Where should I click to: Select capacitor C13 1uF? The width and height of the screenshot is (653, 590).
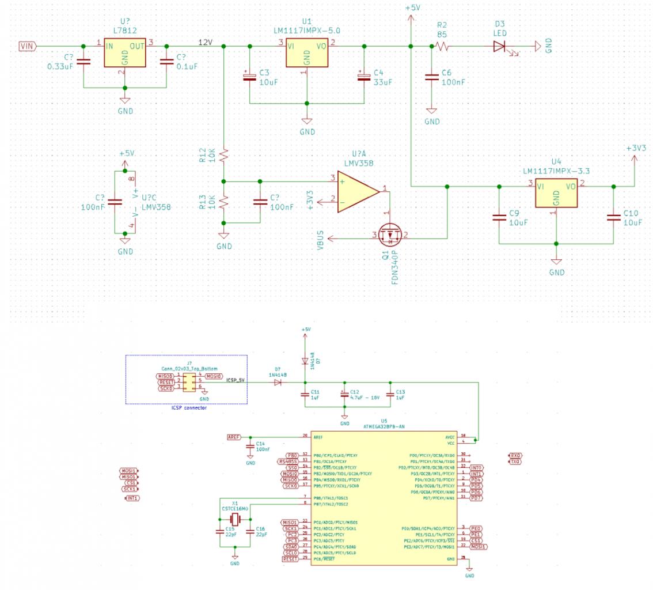390,395
